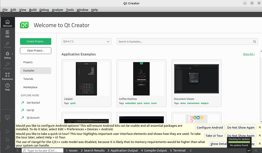Open the Build menu

pyautogui.click(x=33, y=10)
